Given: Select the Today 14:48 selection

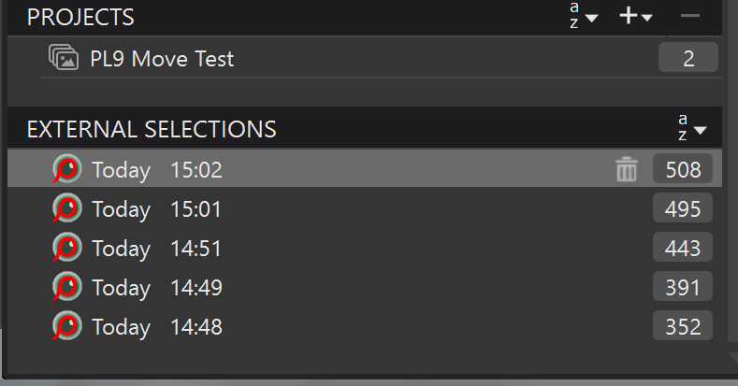Looking at the screenshot, I should [x=157, y=327].
